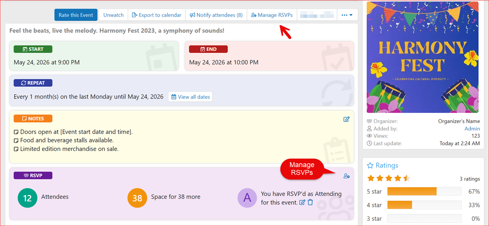Click the orange 38 spaces circle
Image resolution: width=489 pixels, height=226 pixels.
tap(137, 198)
